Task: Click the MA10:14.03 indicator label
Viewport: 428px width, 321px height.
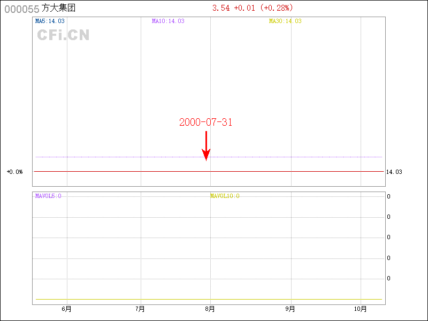Action: [168, 21]
